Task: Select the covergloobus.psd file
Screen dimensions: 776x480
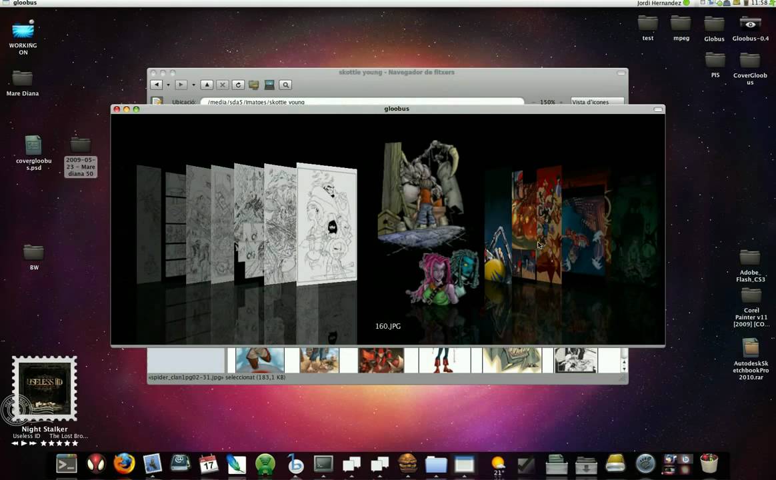Action: coord(33,153)
